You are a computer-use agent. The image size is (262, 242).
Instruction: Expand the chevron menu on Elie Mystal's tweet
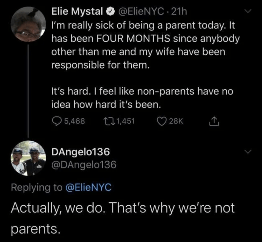248,11
